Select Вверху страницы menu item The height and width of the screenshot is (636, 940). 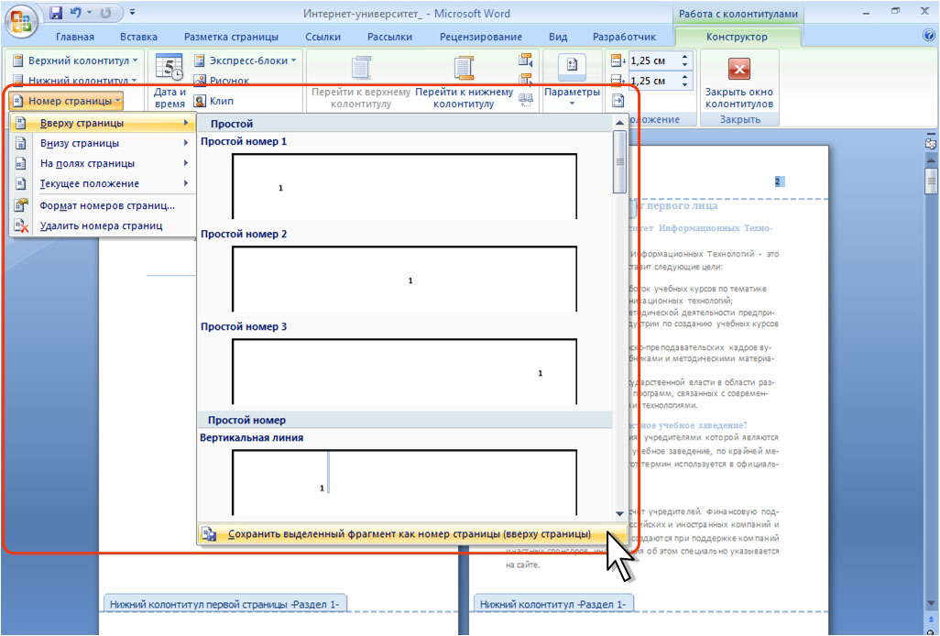coord(103,123)
